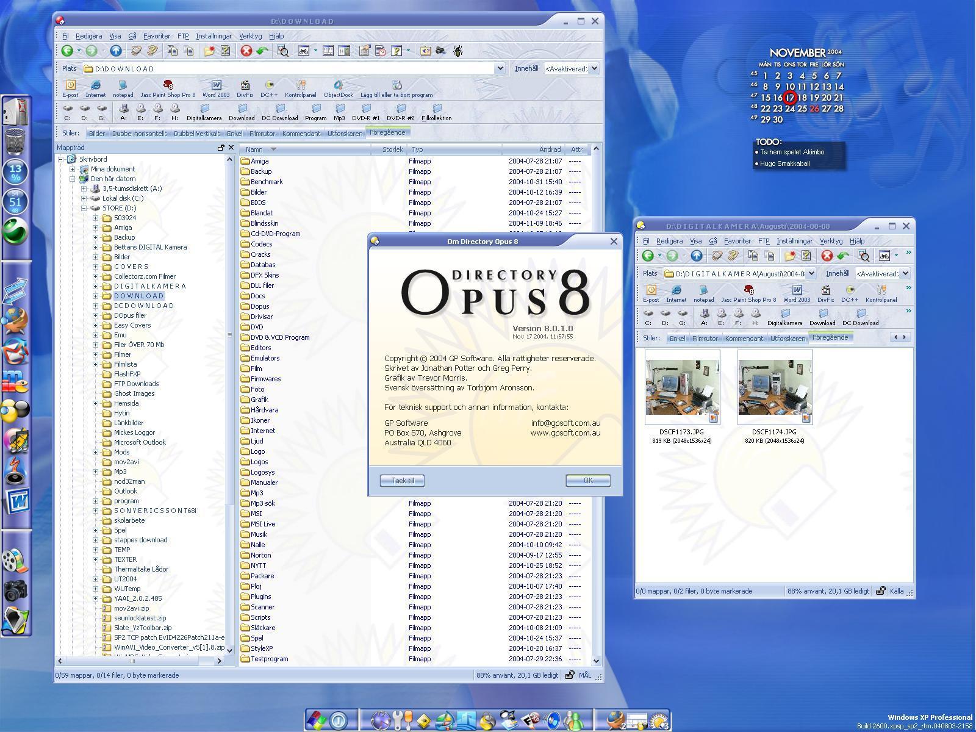976x732 pixels.
Task: Click the Windows start icon in bottom dock
Action: click(x=316, y=720)
